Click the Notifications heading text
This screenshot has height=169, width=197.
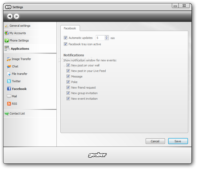click(x=74, y=55)
